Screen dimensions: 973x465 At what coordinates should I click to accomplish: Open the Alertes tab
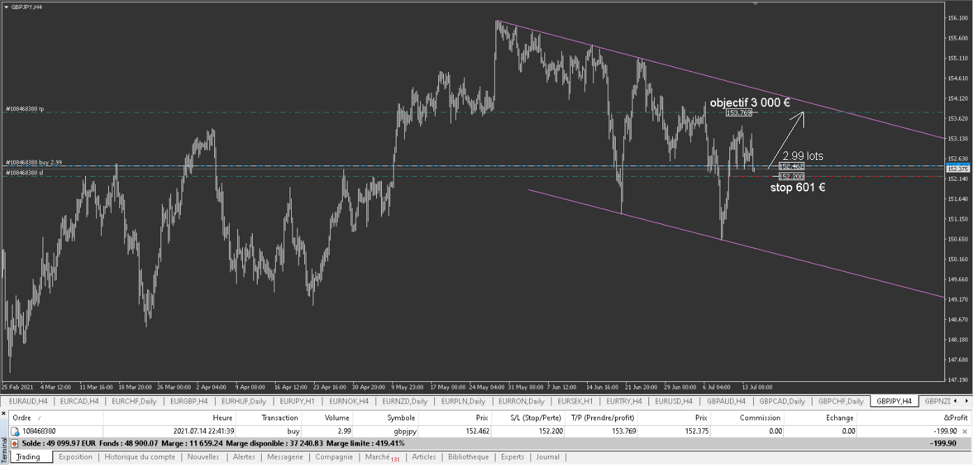pyautogui.click(x=244, y=457)
